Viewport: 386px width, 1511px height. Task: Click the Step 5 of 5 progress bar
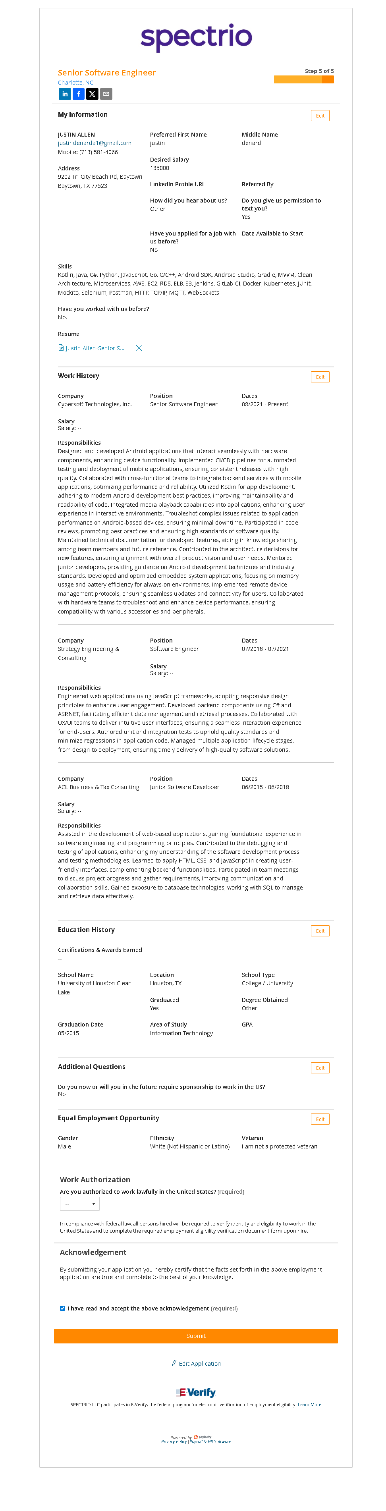[x=303, y=79]
